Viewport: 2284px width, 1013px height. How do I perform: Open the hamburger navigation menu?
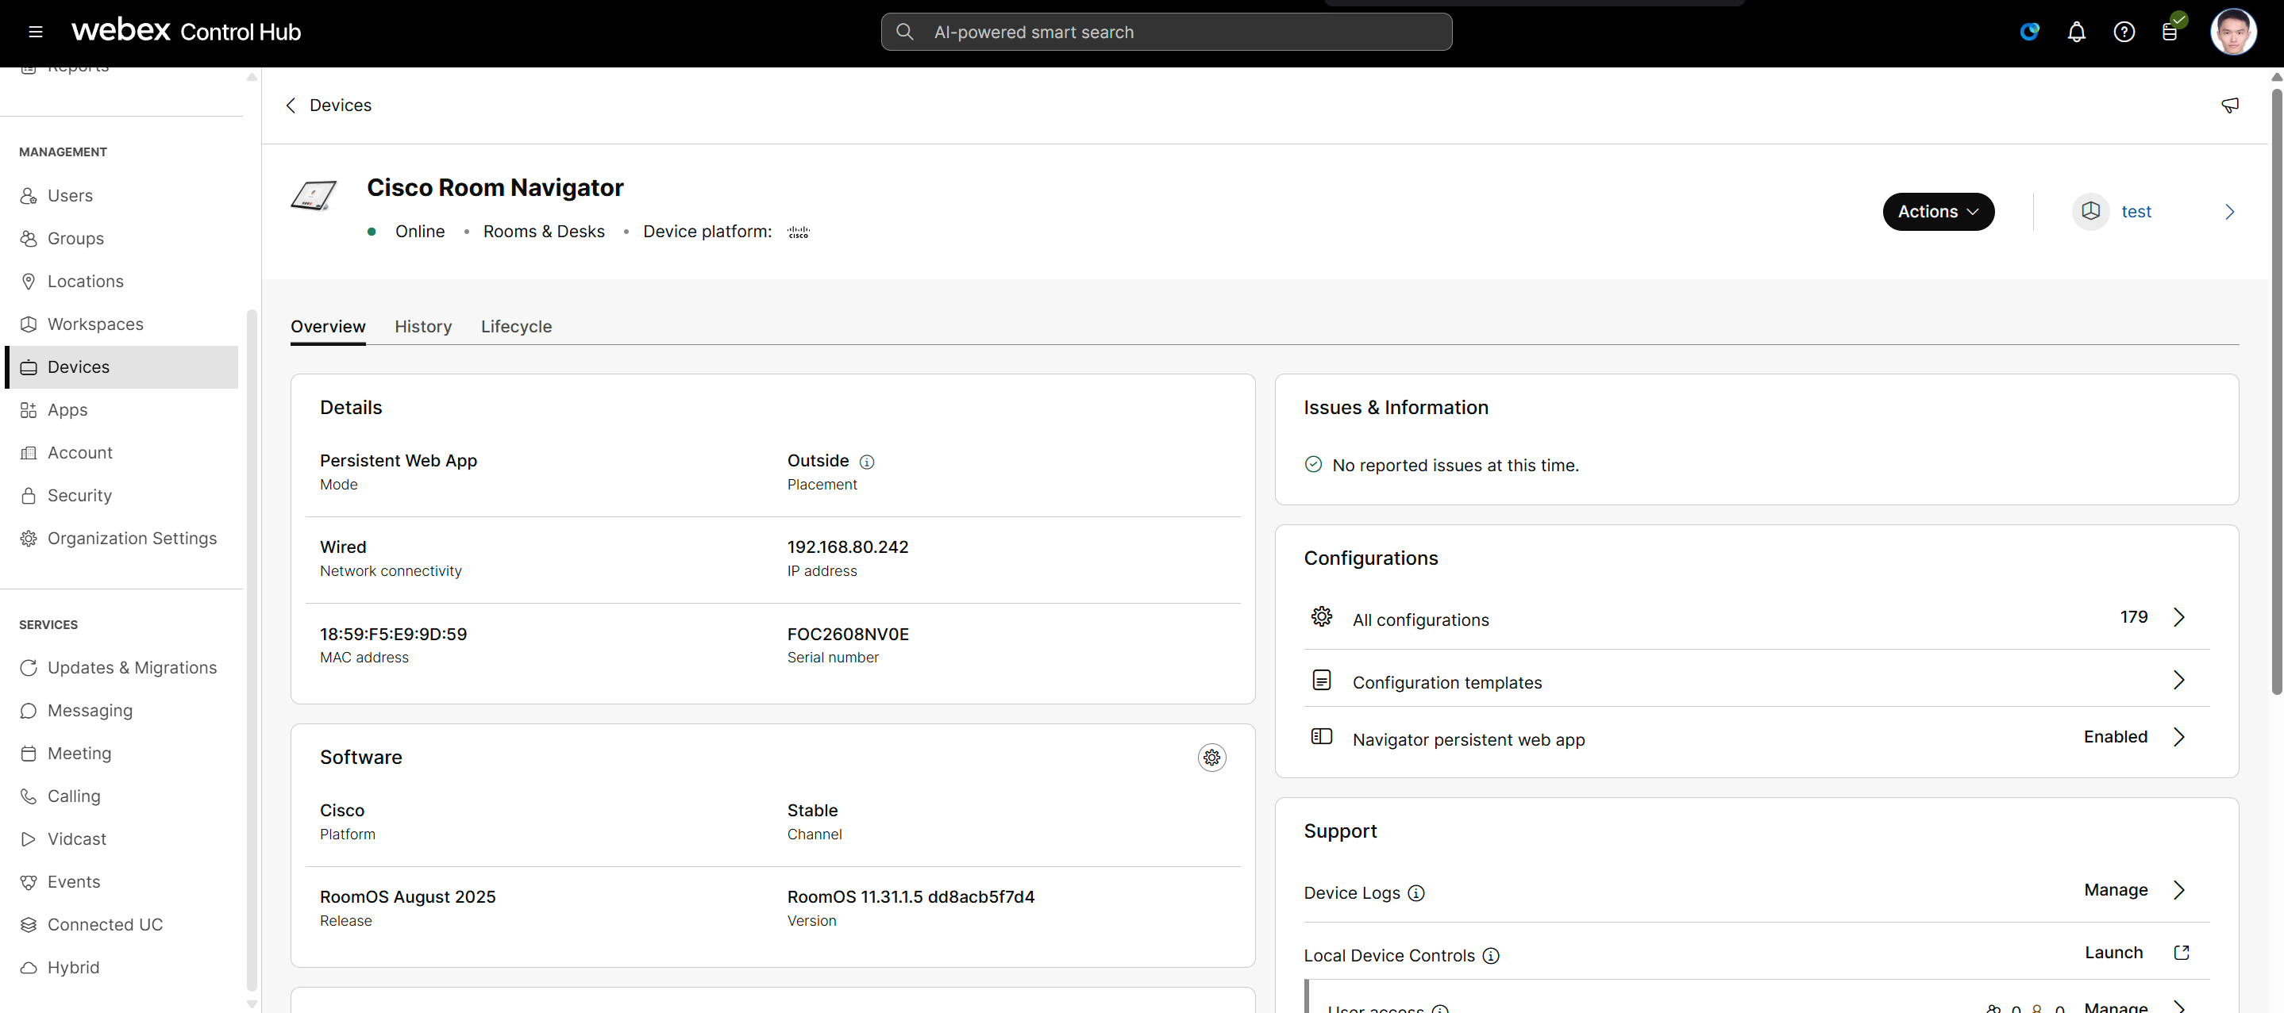click(36, 32)
